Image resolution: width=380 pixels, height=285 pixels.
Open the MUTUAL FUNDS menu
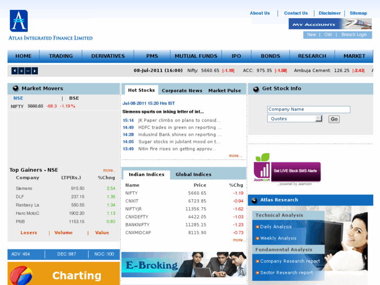[x=196, y=56]
